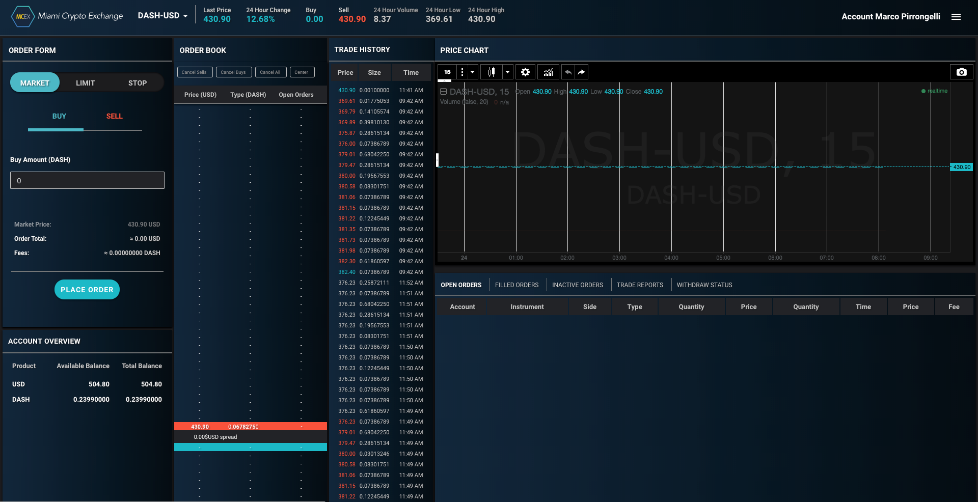Click the realtime status indicator

coord(935,91)
